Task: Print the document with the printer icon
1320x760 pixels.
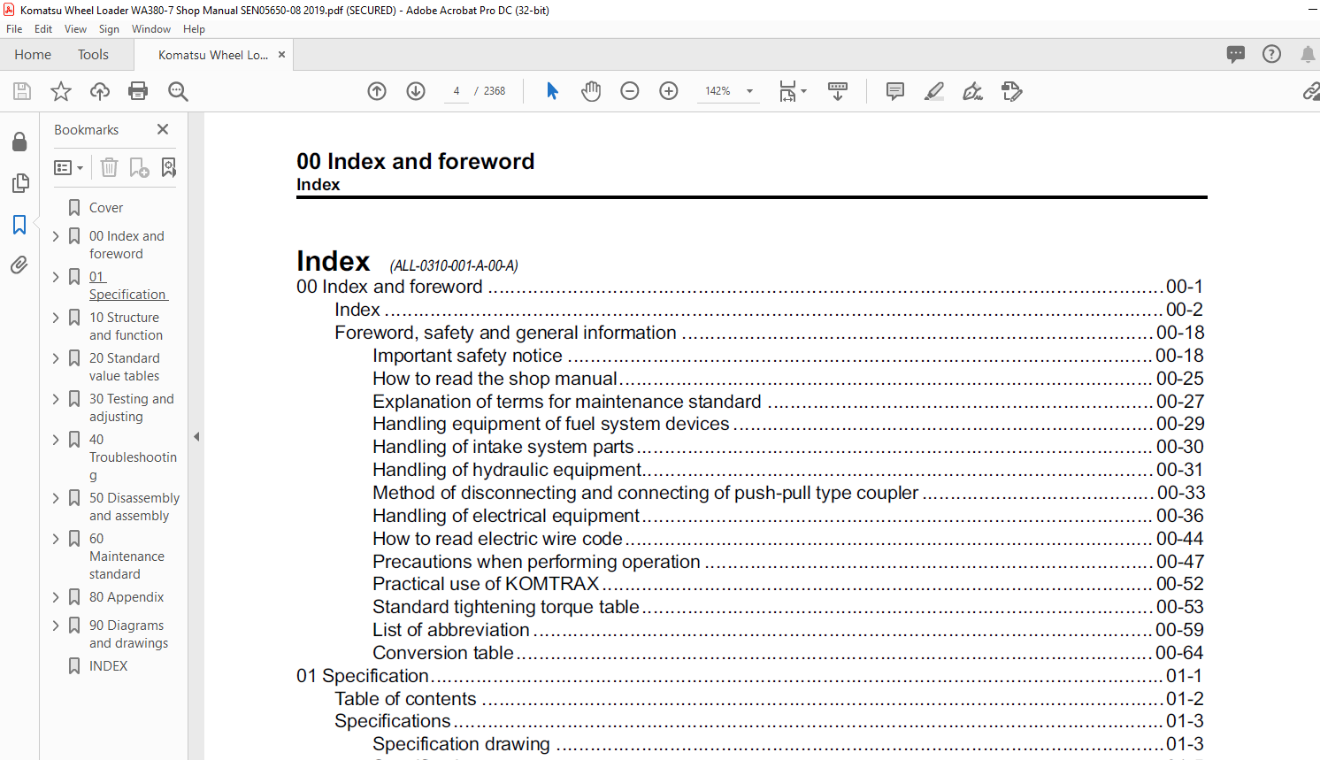Action: pos(138,91)
